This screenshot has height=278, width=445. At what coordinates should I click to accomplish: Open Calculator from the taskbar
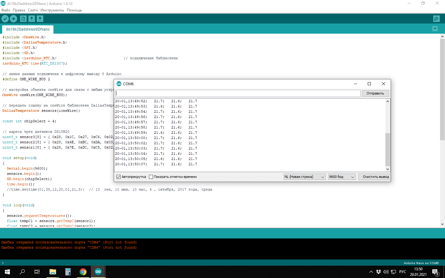click(x=68, y=272)
